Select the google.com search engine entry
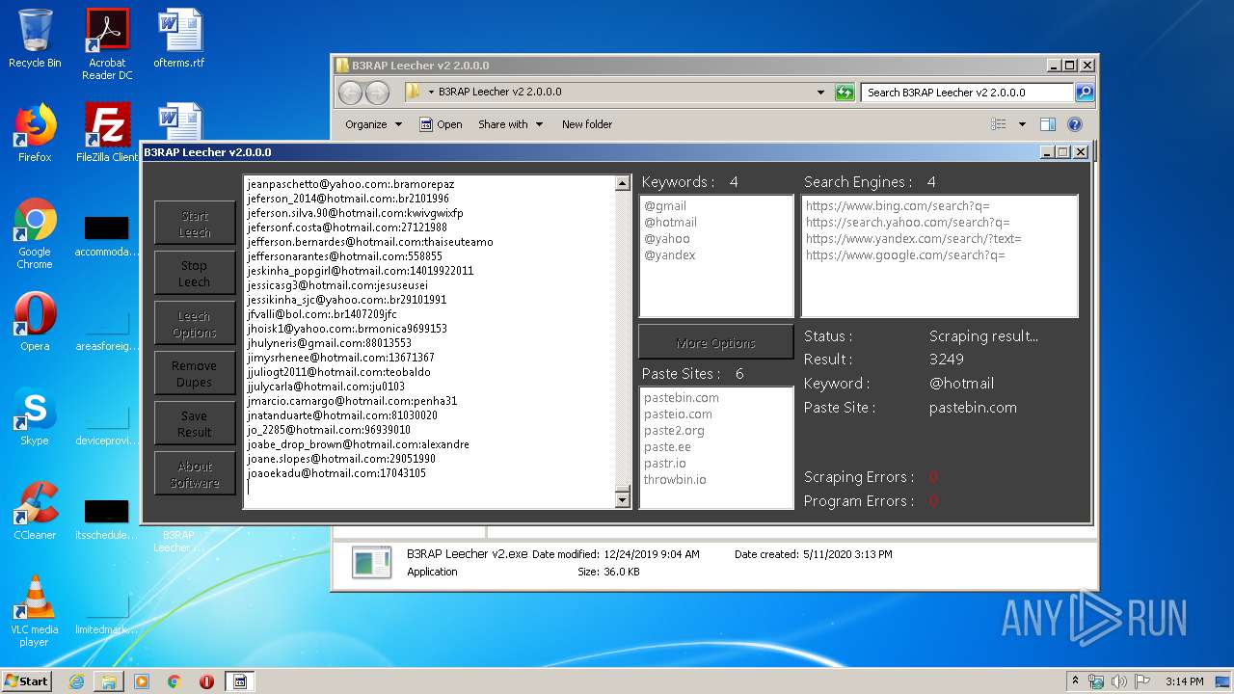The height and width of the screenshot is (694, 1234). pos(905,255)
